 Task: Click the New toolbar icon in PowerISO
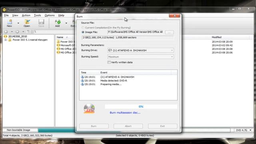point(9,23)
